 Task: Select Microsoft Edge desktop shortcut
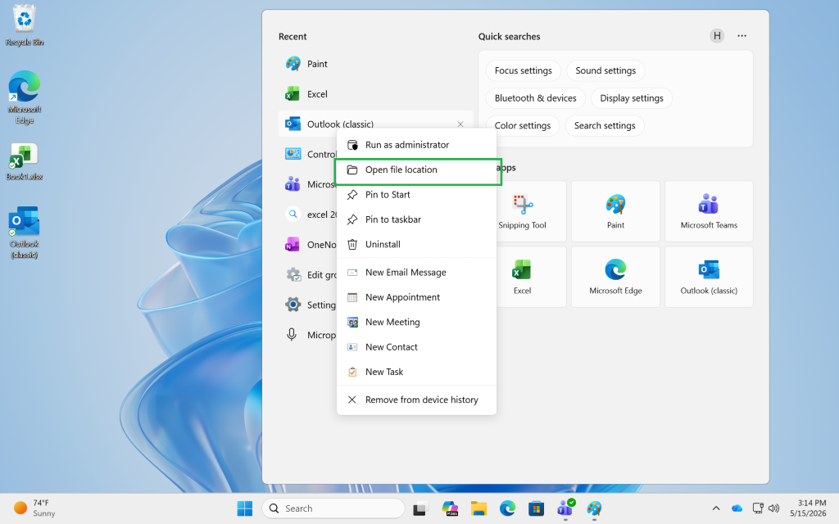tap(25, 97)
